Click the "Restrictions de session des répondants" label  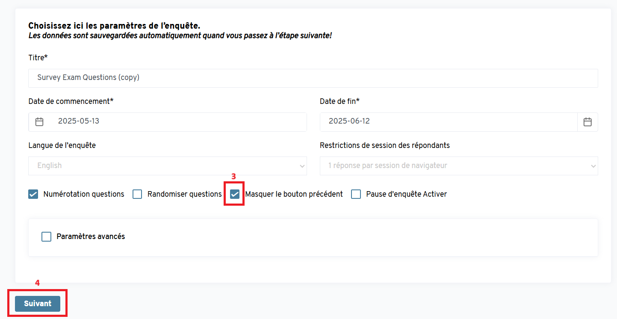coord(384,145)
